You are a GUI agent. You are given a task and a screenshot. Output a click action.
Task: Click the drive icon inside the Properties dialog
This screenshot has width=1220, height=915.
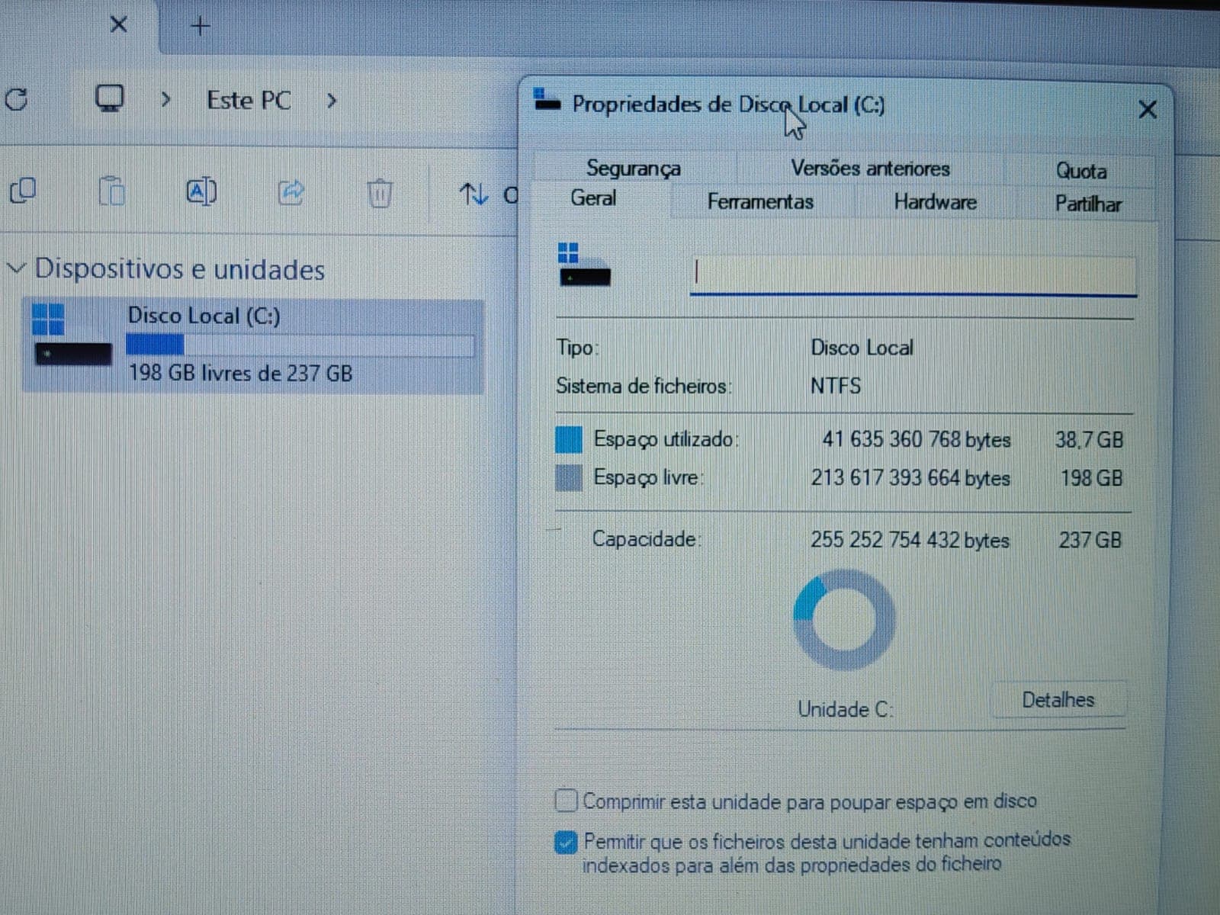coord(584,265)
